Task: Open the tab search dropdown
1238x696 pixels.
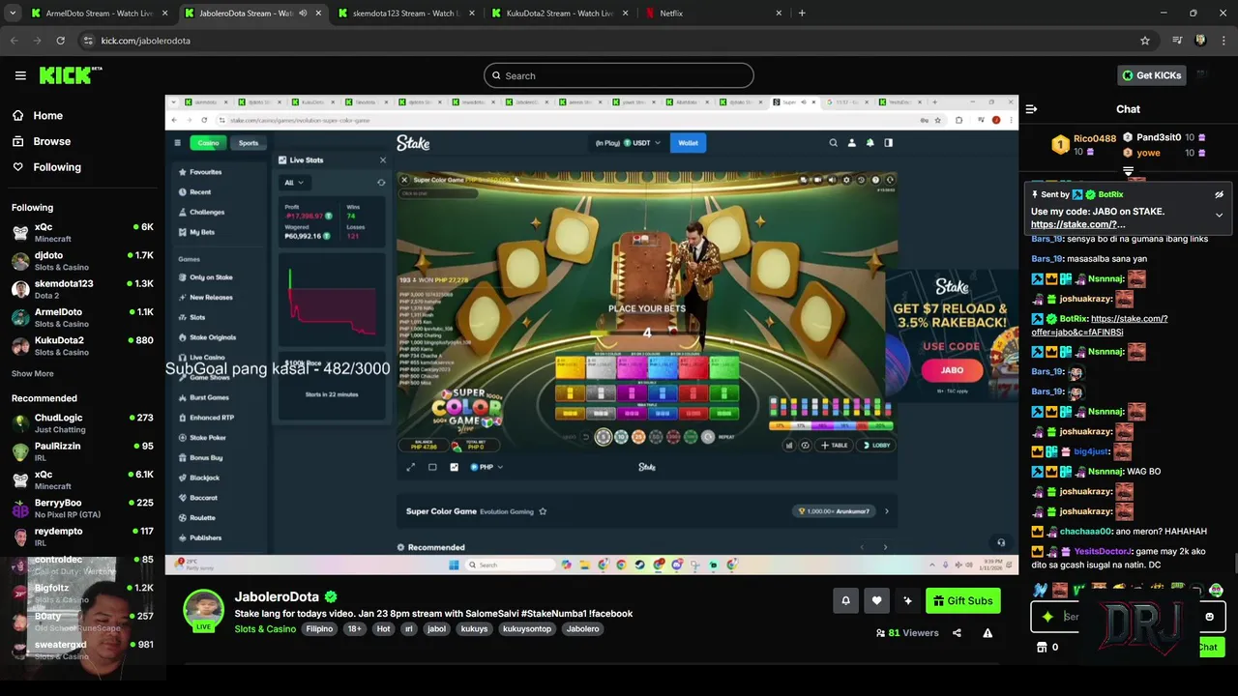Action: pos(13,14)
